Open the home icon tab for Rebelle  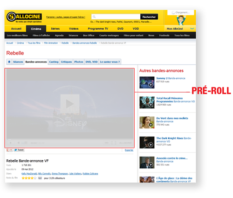[9, 62]
